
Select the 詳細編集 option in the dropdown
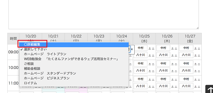pos(74,44)
